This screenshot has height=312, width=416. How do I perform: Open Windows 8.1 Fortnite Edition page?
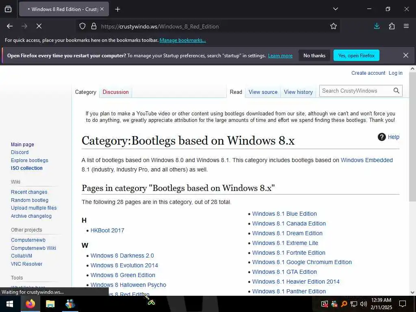289,253
